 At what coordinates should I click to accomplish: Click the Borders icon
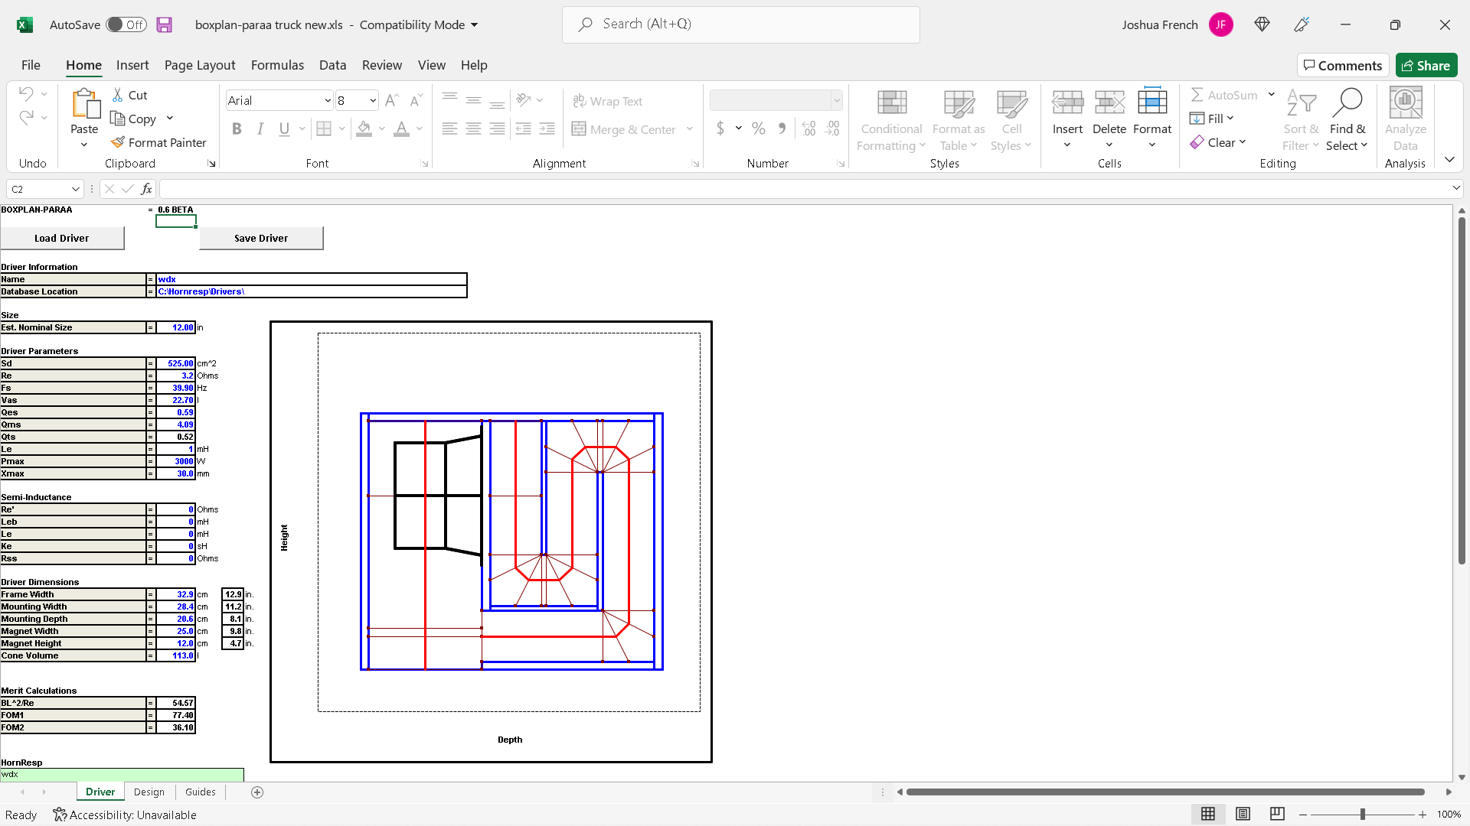click(x=324, y=128)
